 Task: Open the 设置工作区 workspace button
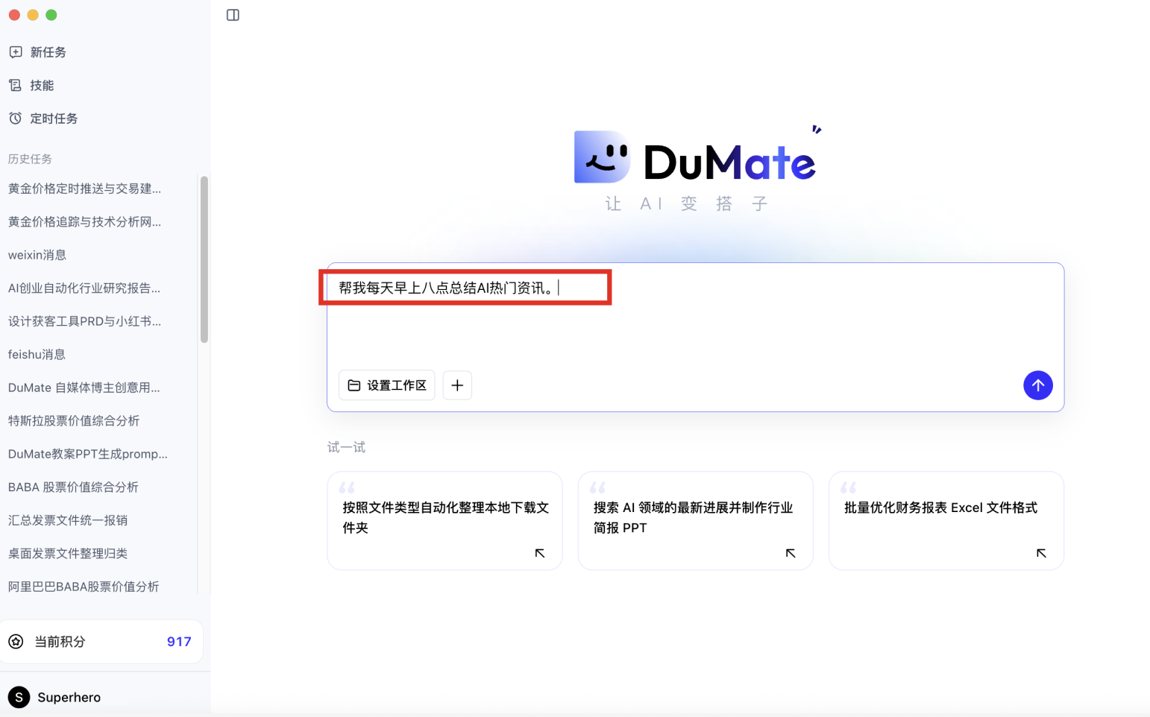tap(386, 385)
